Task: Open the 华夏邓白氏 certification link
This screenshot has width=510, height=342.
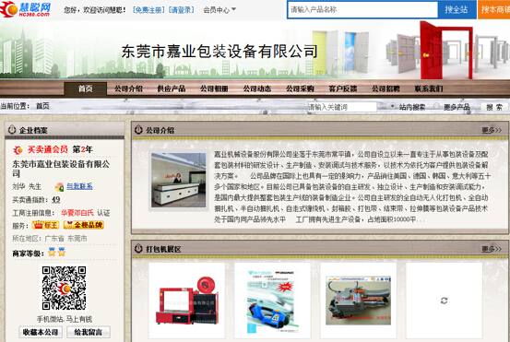Action: pyautogui.click(x=77, y=213)
